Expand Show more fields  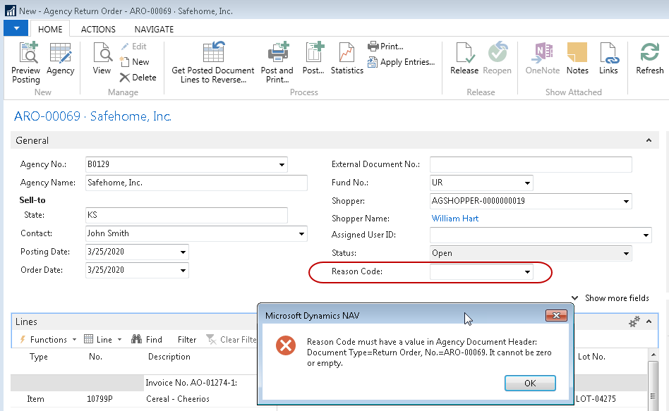[610, 298]
